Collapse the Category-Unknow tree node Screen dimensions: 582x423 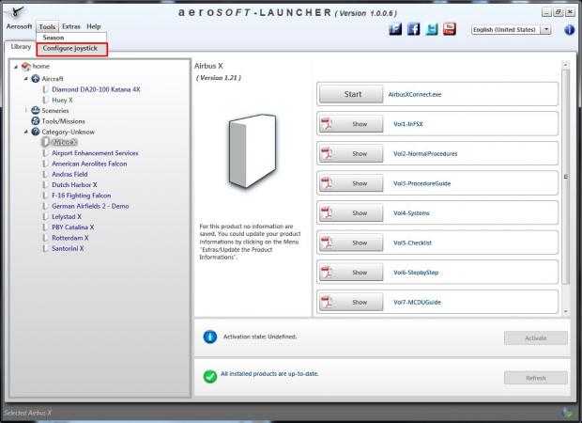(26, 132)
